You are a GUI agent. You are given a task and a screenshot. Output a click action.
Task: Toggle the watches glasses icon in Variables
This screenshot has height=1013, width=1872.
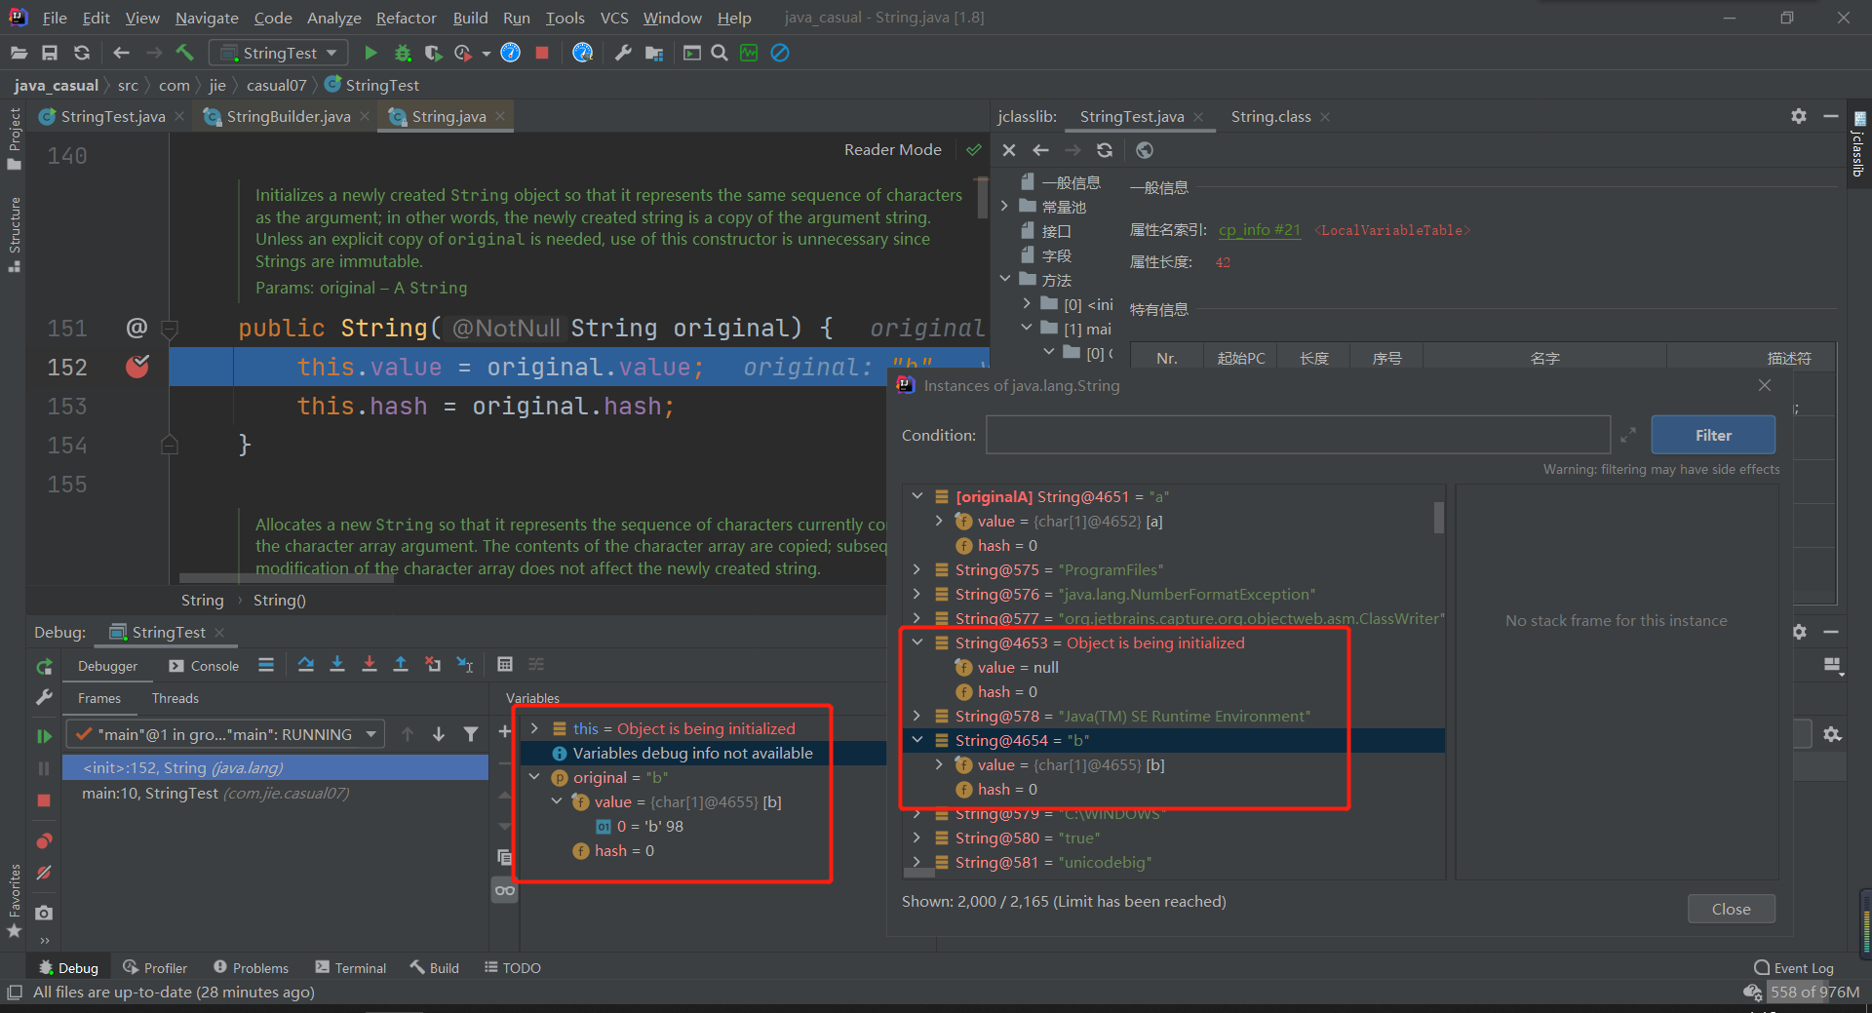pos(505,890)
